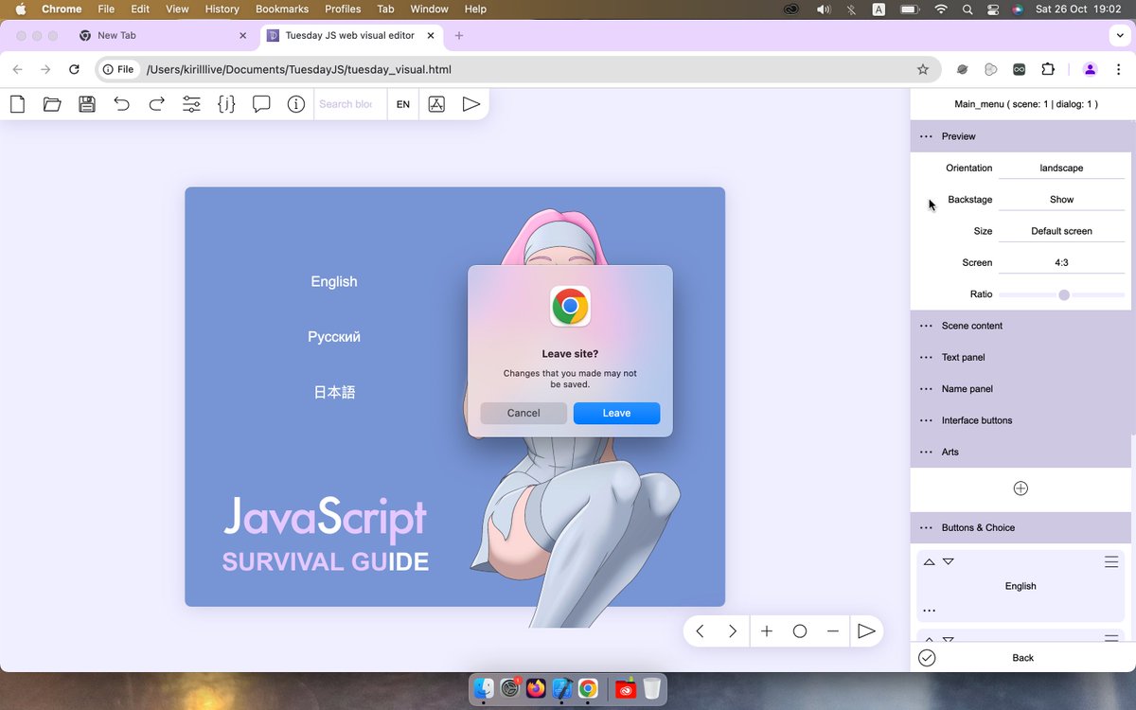
Task: Open the curly-braces code editor icon
Action: [226, 104]
